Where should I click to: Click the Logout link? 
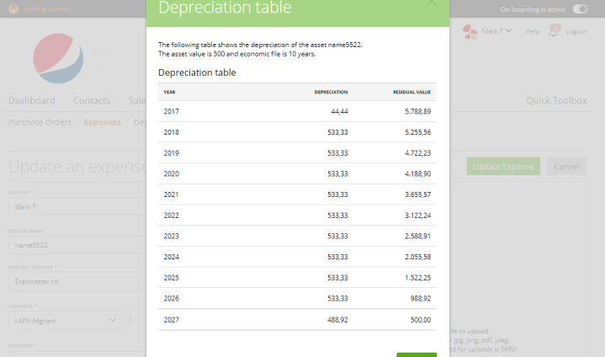tap(576, 31)
